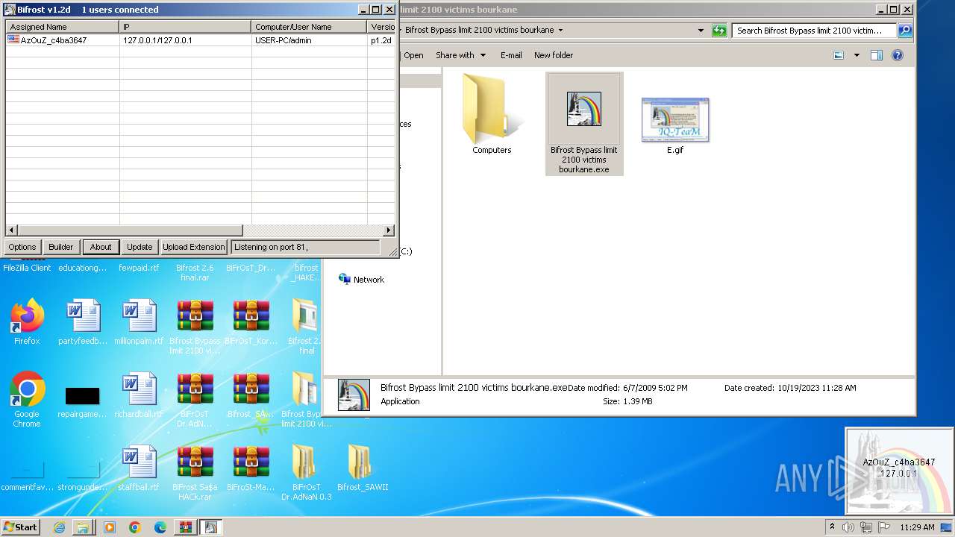Open the address bar history dropdown
This screenshot has height=537, width=955.
[x=701, y=31]
